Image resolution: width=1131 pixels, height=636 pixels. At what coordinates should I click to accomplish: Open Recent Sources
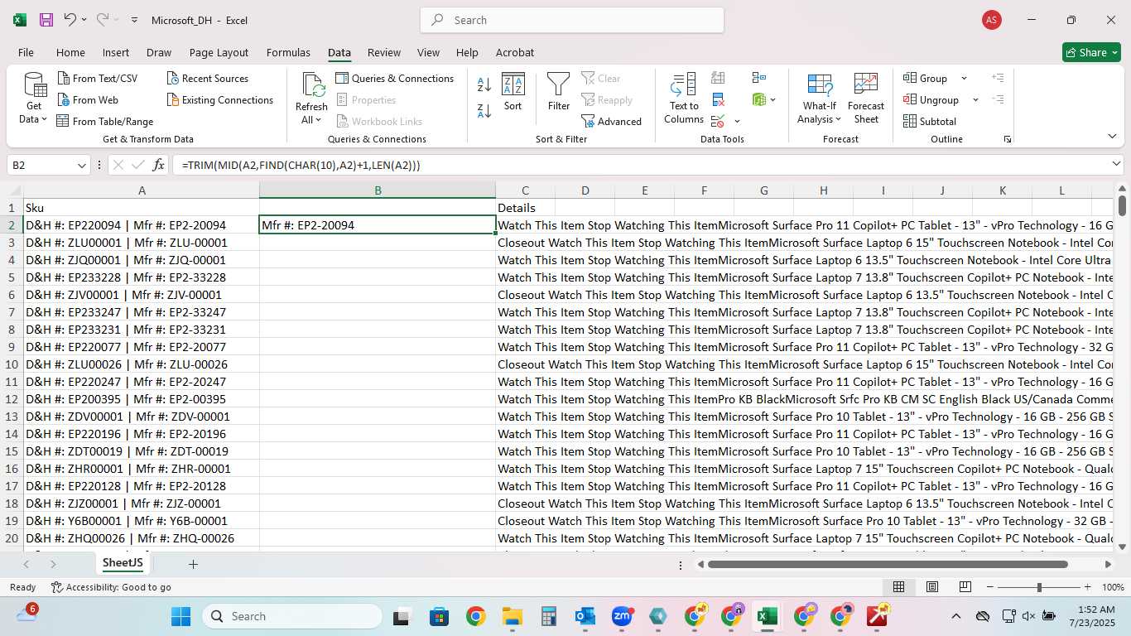[207, 79]
